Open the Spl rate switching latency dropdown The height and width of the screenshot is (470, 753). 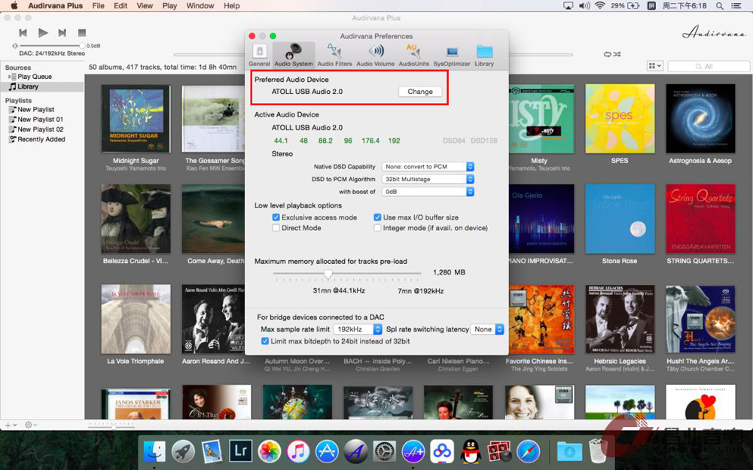[x=487, y=329]
